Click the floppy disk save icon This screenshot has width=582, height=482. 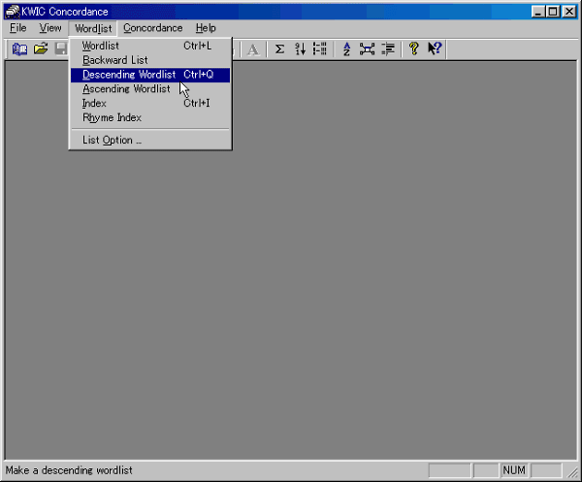(x=61, y=49)
